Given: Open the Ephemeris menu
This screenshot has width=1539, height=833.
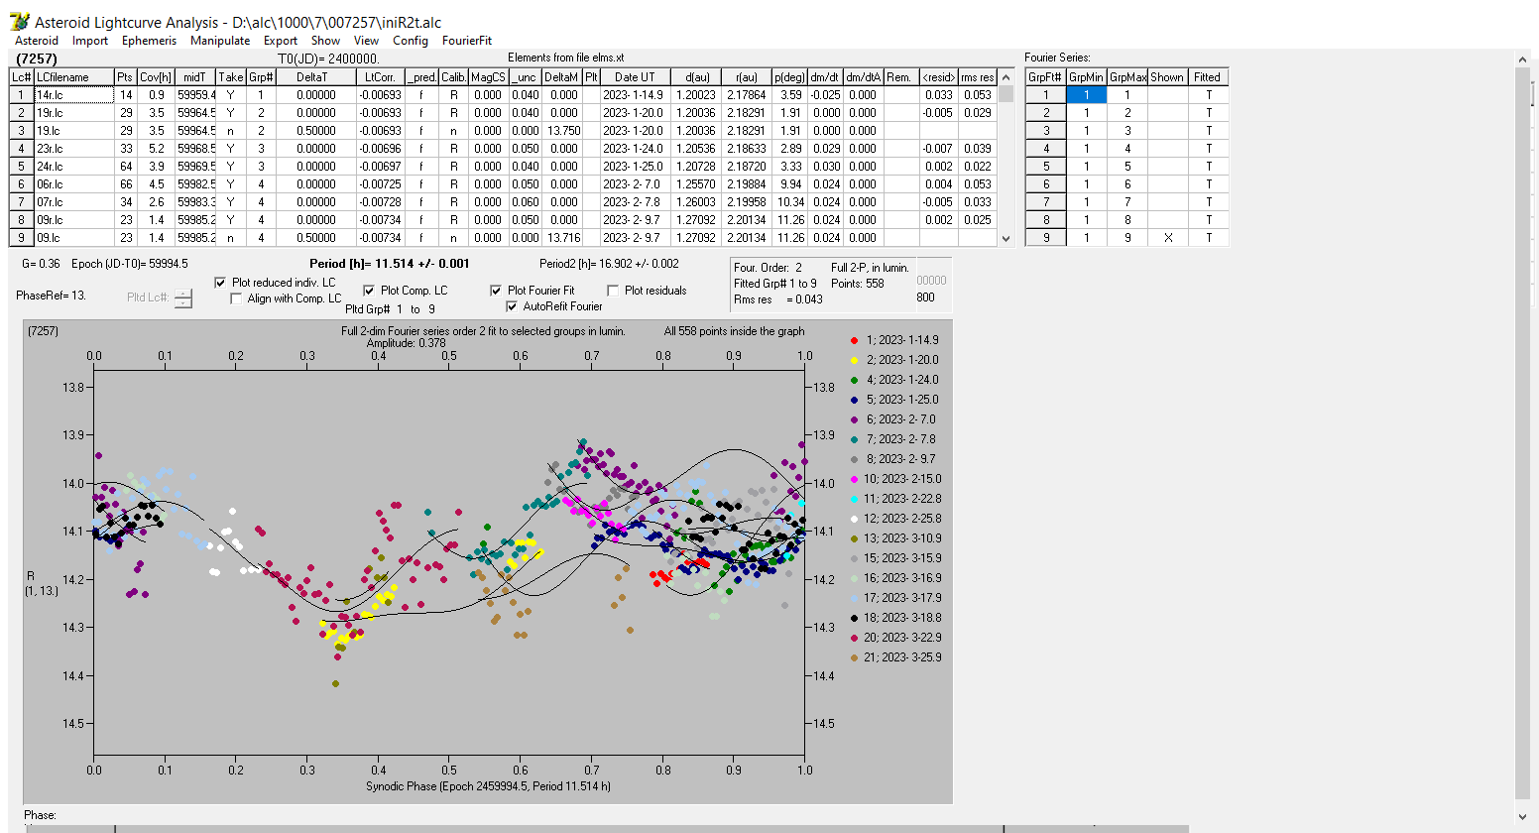Looking at the screenshot, I should pos(149,41).
